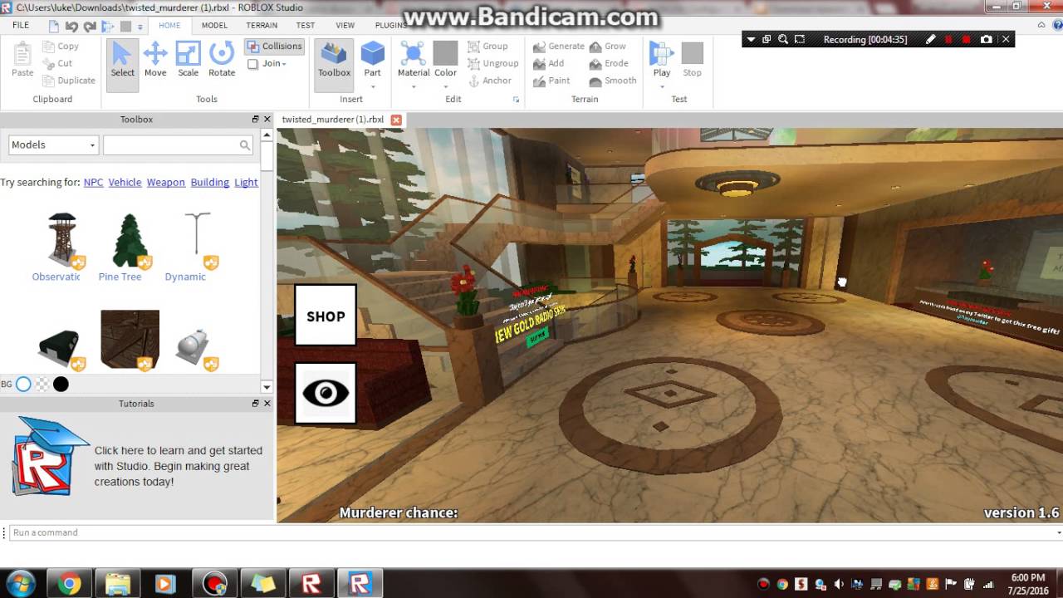The width and height of the screenshot is (1063, 598).
Task: Click the eye spectate button in viewport
Action: (x=326, y=393)
